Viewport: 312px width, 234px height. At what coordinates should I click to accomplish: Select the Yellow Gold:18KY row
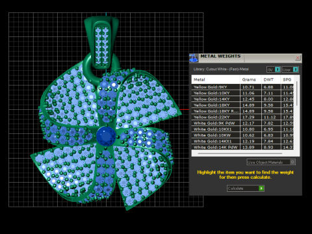click(242, 105)
